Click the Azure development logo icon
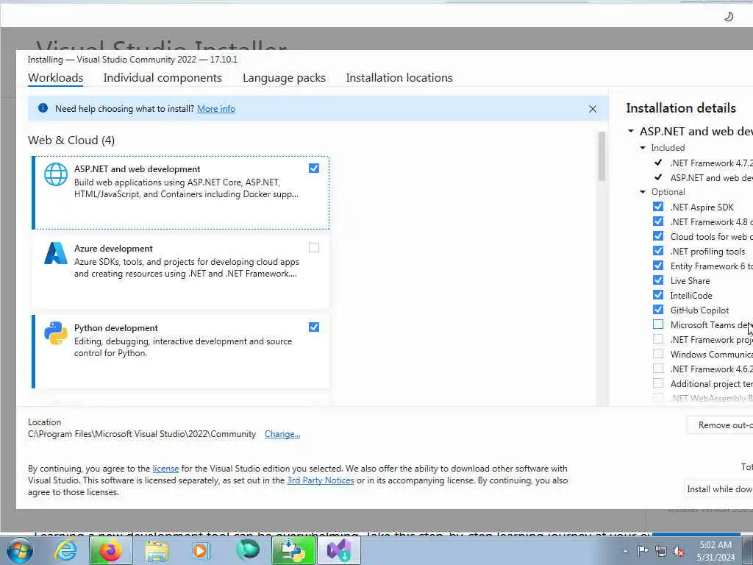 [56, 253]
